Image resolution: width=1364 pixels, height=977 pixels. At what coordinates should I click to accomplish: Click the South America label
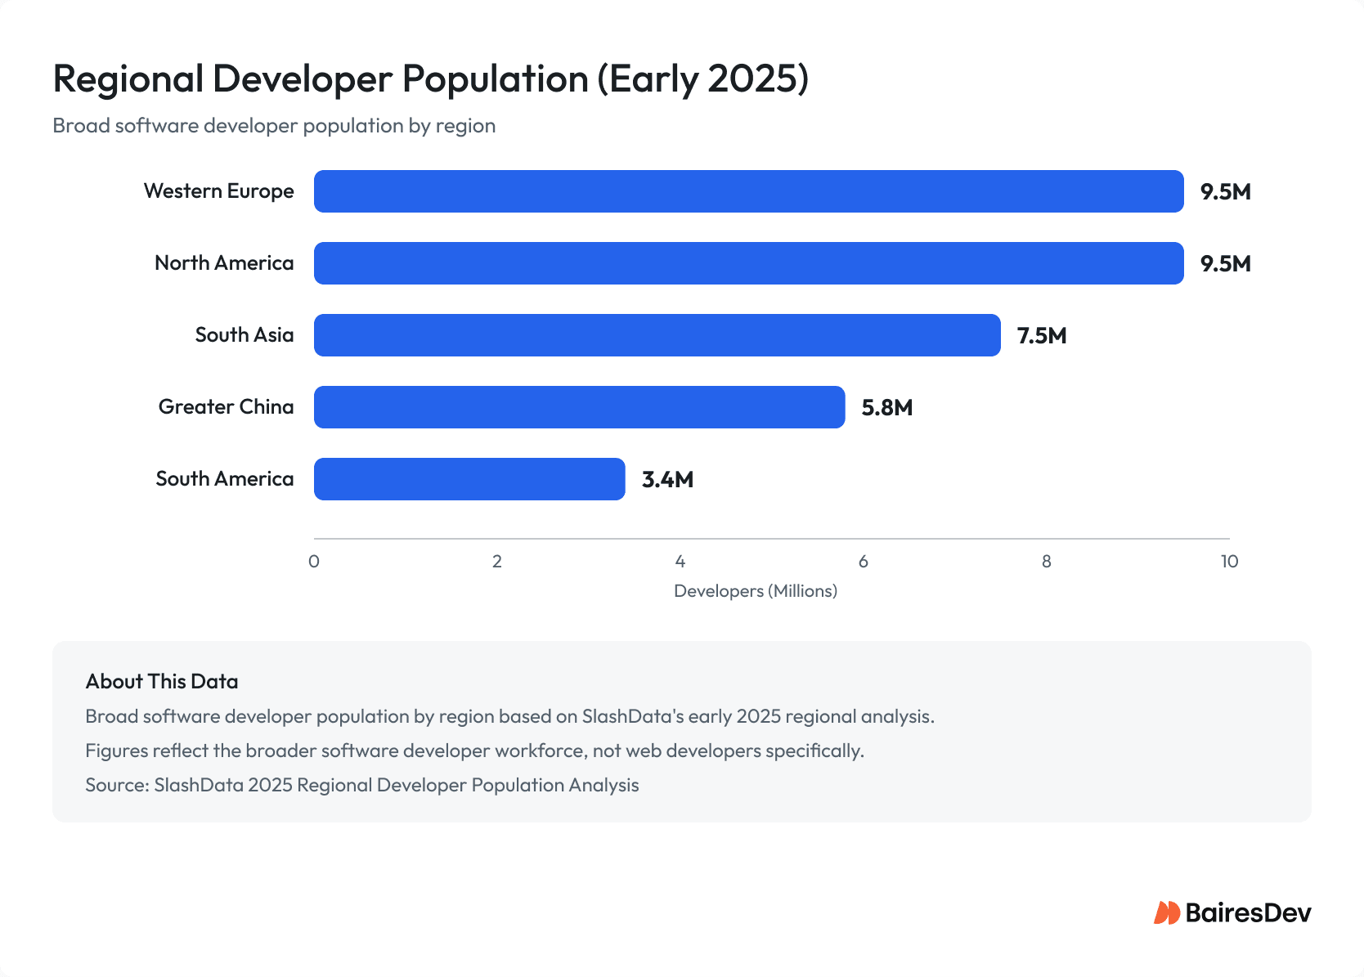(225, 478)
